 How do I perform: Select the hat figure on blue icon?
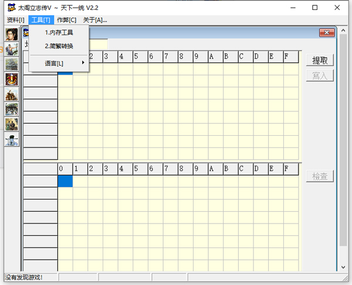[12, 139]
